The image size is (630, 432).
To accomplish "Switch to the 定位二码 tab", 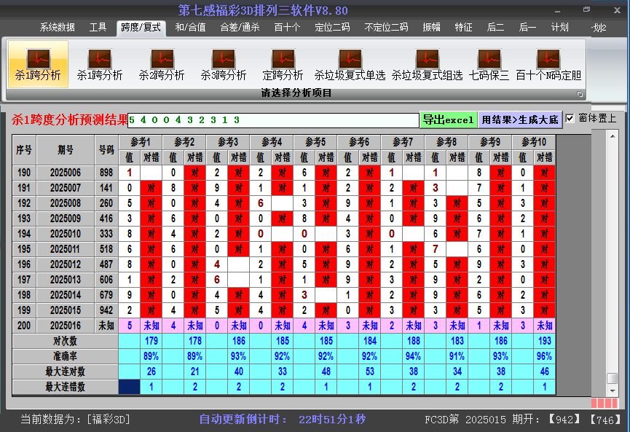I will pos(332,28).
